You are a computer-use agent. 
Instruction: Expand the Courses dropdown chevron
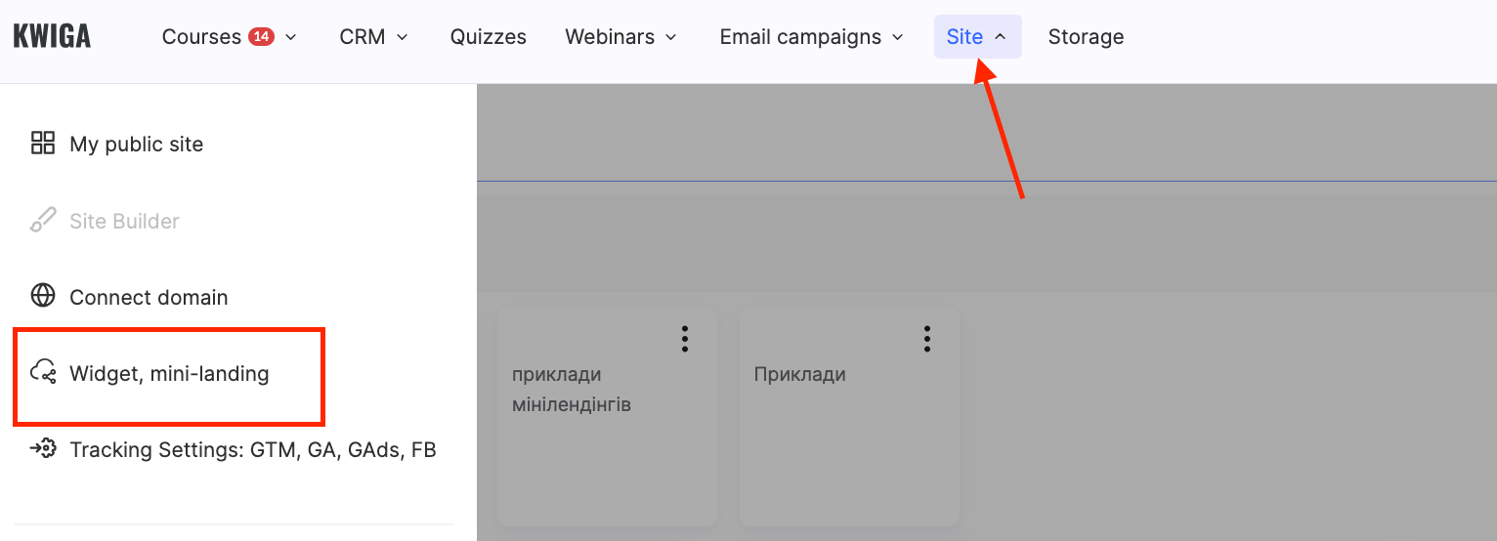[290, 37]
